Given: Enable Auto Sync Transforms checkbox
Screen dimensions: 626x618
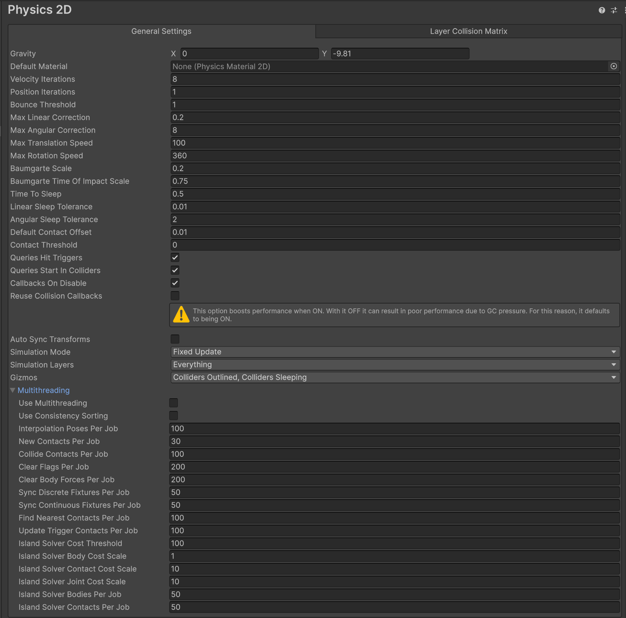Looking at the screenshot, I should 175,339.
